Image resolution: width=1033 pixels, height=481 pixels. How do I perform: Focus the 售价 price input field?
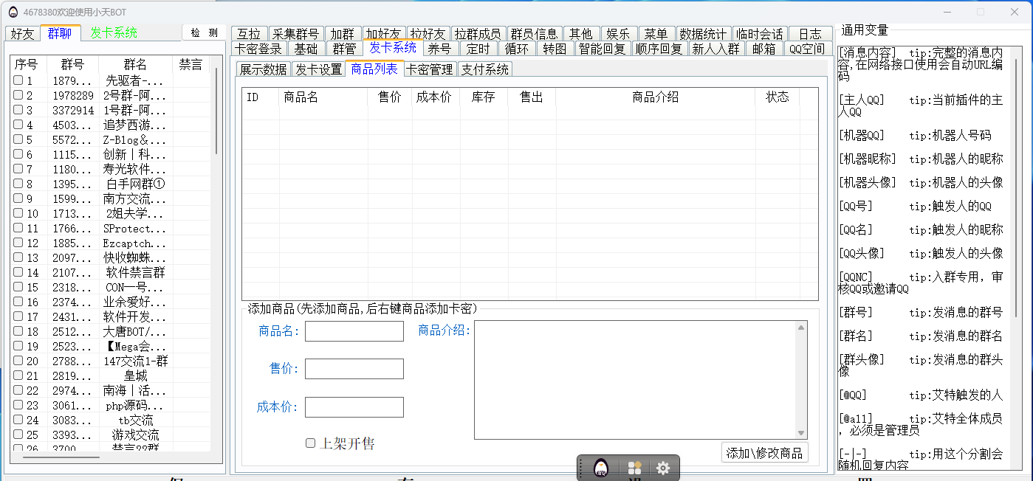354,369
